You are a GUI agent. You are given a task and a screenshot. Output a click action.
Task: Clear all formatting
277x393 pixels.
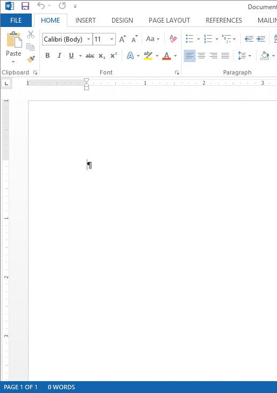173,39
